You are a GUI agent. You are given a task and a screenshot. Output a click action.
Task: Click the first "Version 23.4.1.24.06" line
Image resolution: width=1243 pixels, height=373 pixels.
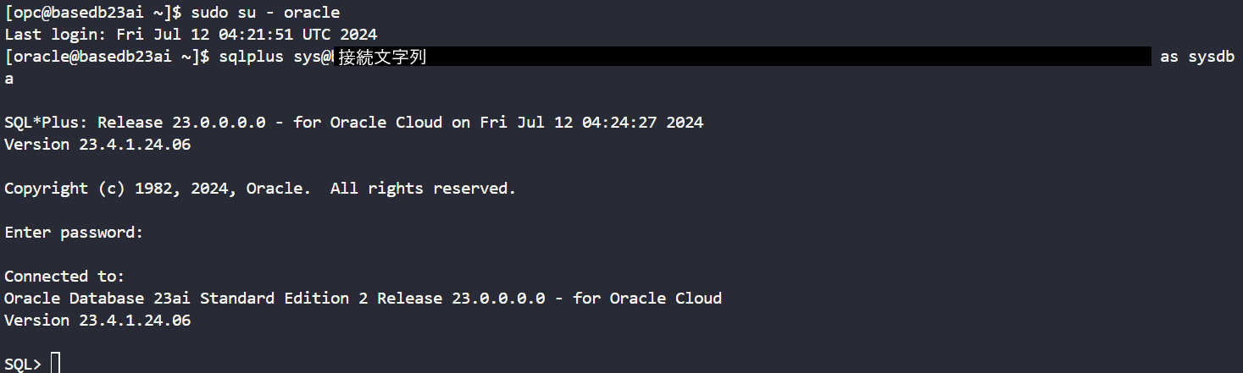97,145
